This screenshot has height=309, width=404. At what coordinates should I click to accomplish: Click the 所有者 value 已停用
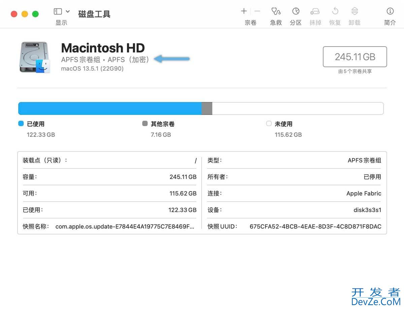[x=372, y=177]
